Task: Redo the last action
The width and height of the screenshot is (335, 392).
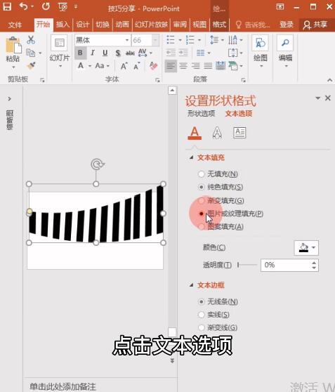Action: pyautogui.click(x=46, y=6)
